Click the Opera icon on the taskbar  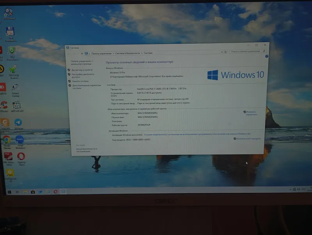click(55, 192)
